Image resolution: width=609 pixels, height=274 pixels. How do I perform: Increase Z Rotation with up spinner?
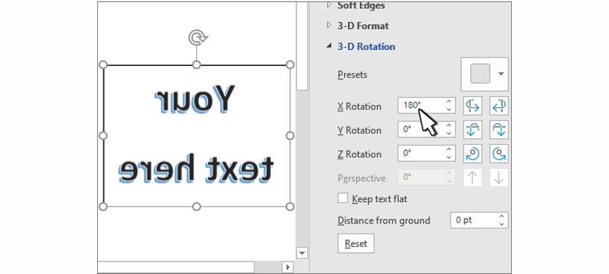coord(449,150)
